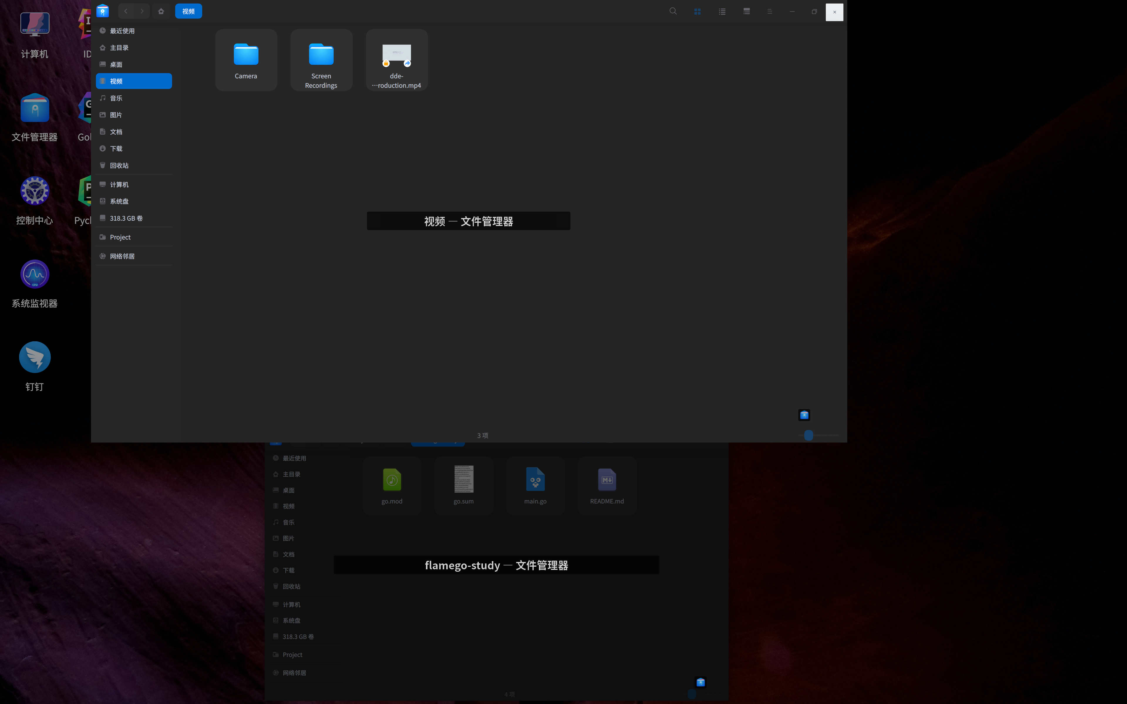Toggle the detail info view button

747,11
